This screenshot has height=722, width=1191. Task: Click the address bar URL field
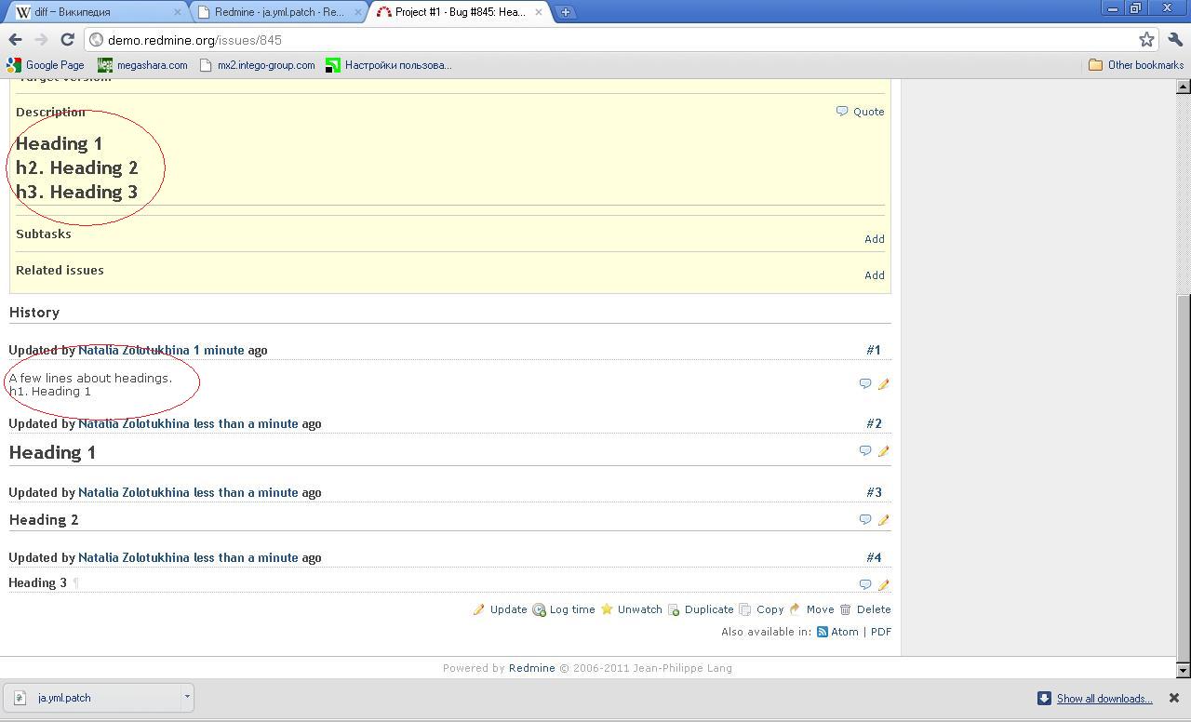click(x=614, y=39)
